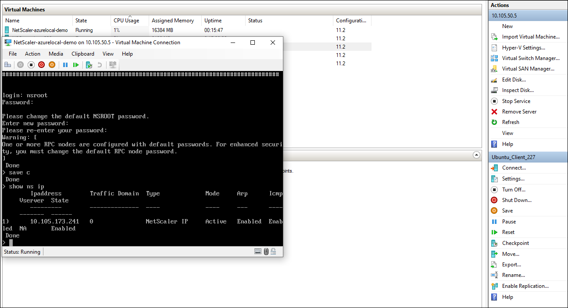Take a Checkpoint using the toolbar icon

(x=89, y=64)
